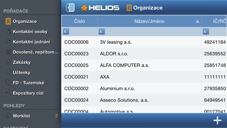Toggle the filter mode button under Číslo
Image resolution: width=227 pixels, height=128 pixels.
click(66, 32)
